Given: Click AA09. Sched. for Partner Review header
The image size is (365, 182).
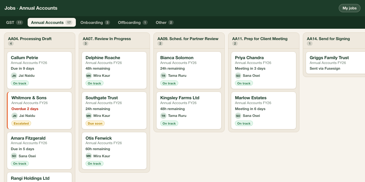Looking at the screenshot, I should coord(189,41).
